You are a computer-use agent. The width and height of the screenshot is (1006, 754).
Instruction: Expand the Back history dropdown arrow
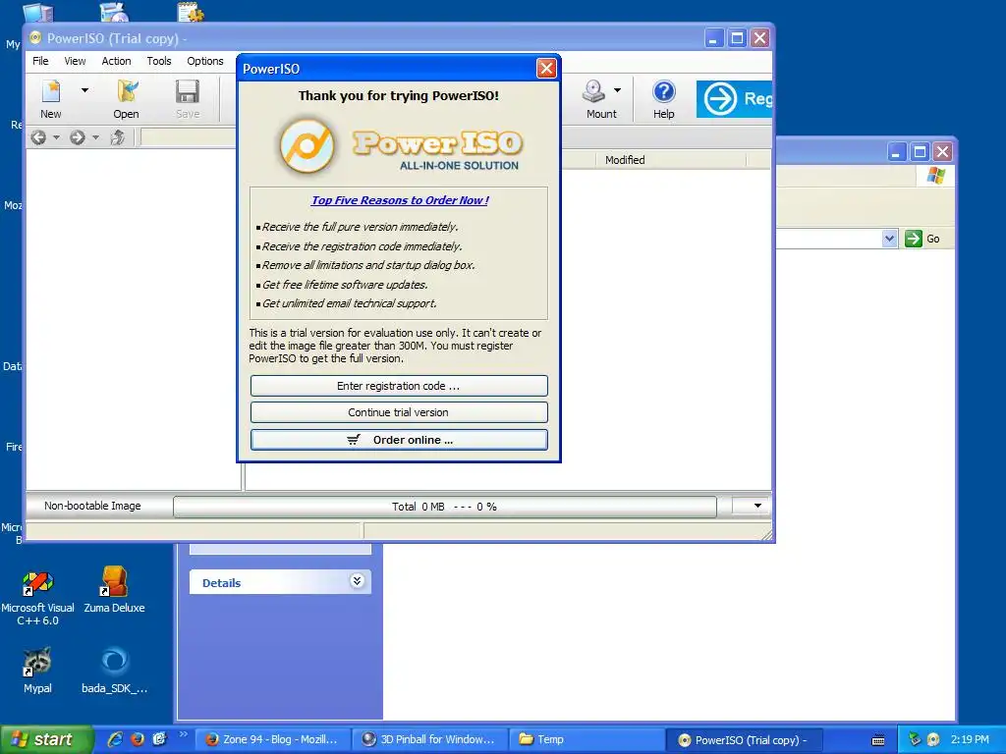56,137
